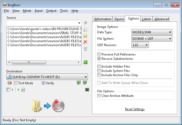
Task: Uncheck the Verify checkbox
Action: [x=43, y=83]
